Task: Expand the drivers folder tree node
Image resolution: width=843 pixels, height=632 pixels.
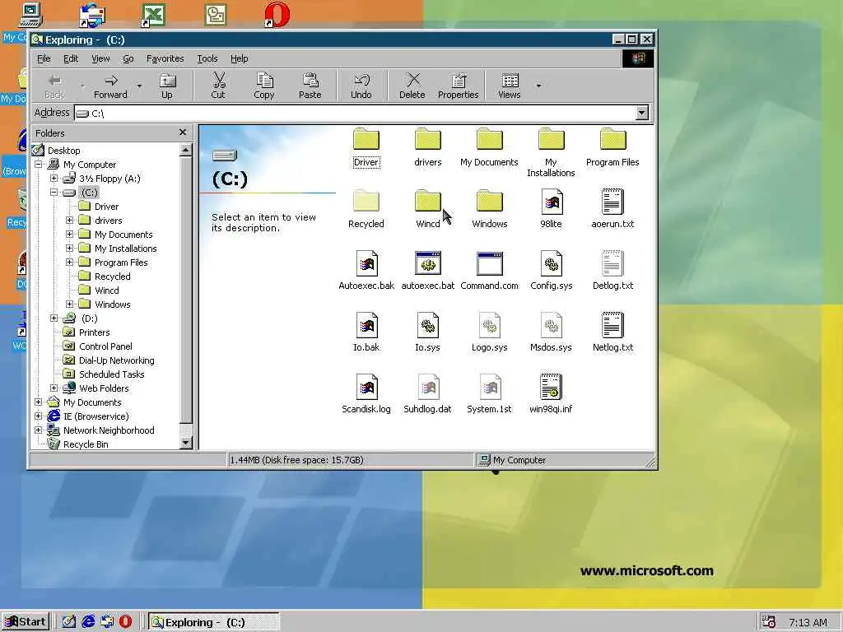Action: 69,221
